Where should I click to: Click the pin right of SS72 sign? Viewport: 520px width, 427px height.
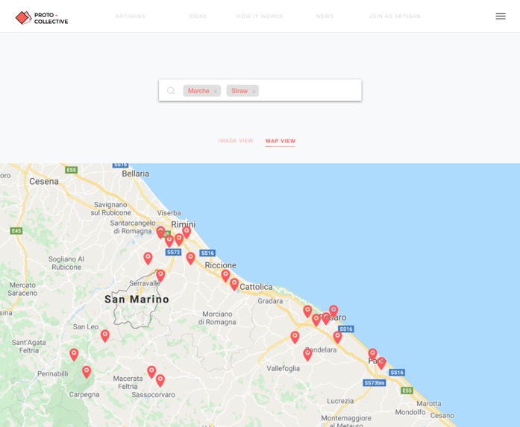coord(190,258)
